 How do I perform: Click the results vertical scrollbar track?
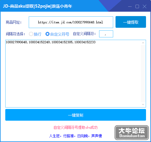click(x=143, y=74)
